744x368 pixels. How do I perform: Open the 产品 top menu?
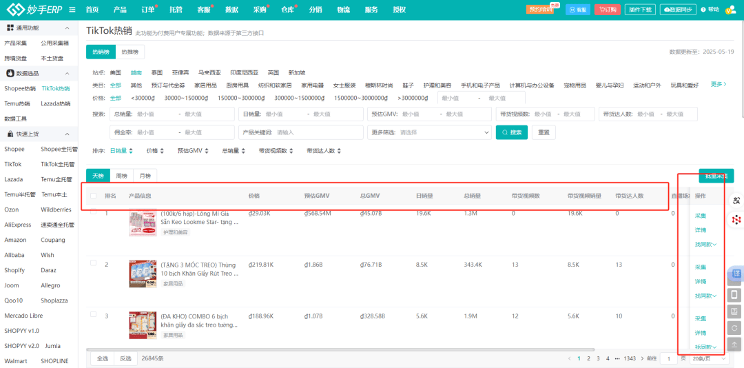click(120, 10)
